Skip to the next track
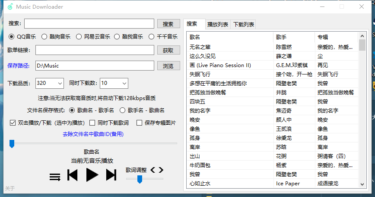Viewport: 375px width, 197px height. [111, 175]
